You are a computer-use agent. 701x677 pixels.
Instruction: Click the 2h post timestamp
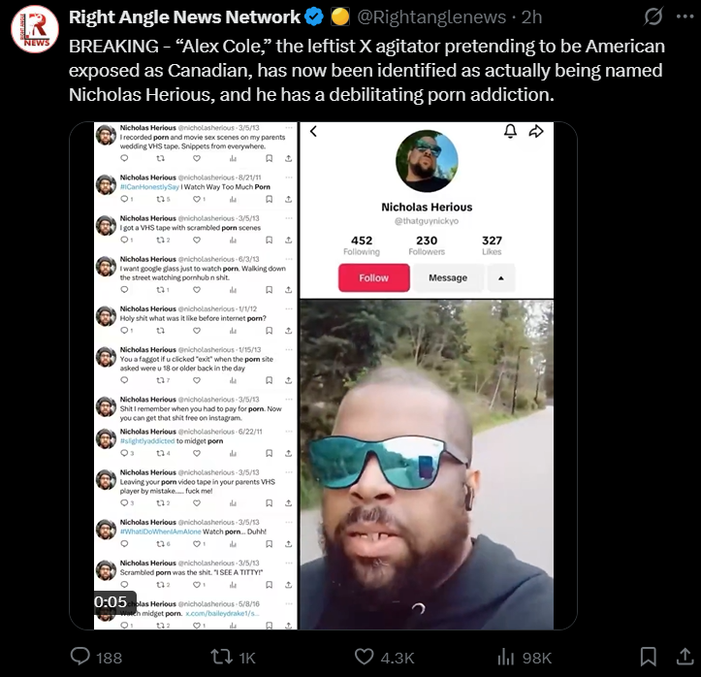[x=531, y=17]
